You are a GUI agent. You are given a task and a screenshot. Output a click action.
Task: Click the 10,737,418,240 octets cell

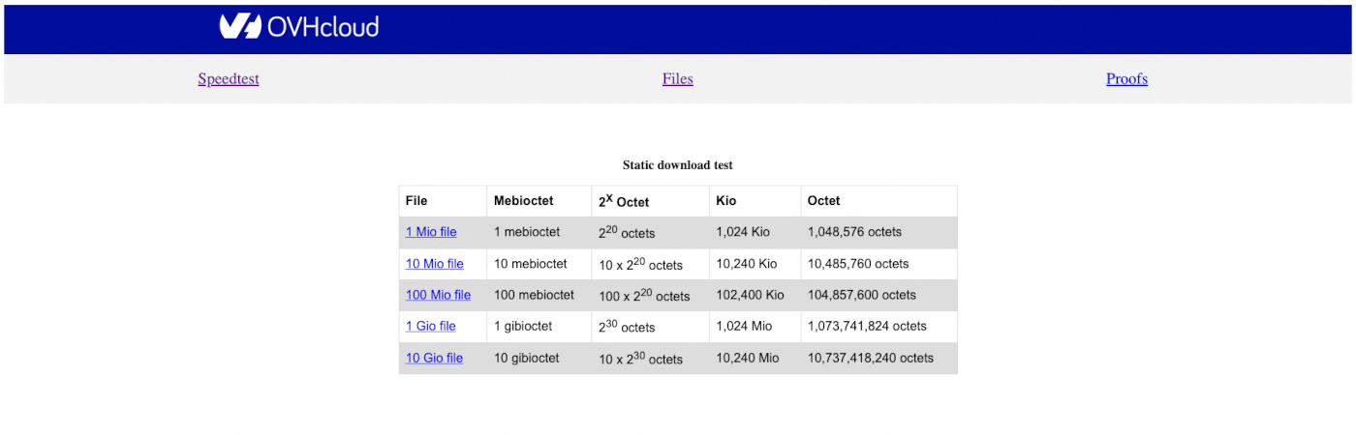pyautogui.click(x=870, y=358)
